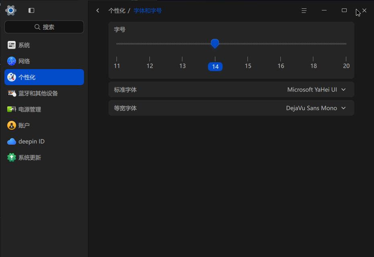This screenshot has width=374, height=257.
Task: Go to 个性化 in breadcrumb
Action: pos(117,11)
